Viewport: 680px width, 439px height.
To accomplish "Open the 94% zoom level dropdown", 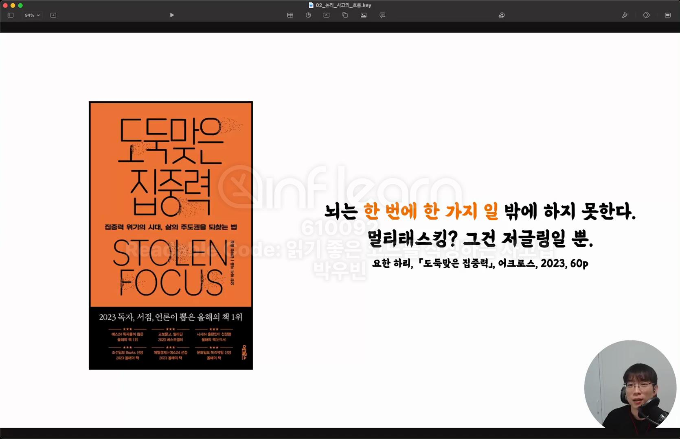I will coord(32,15).
